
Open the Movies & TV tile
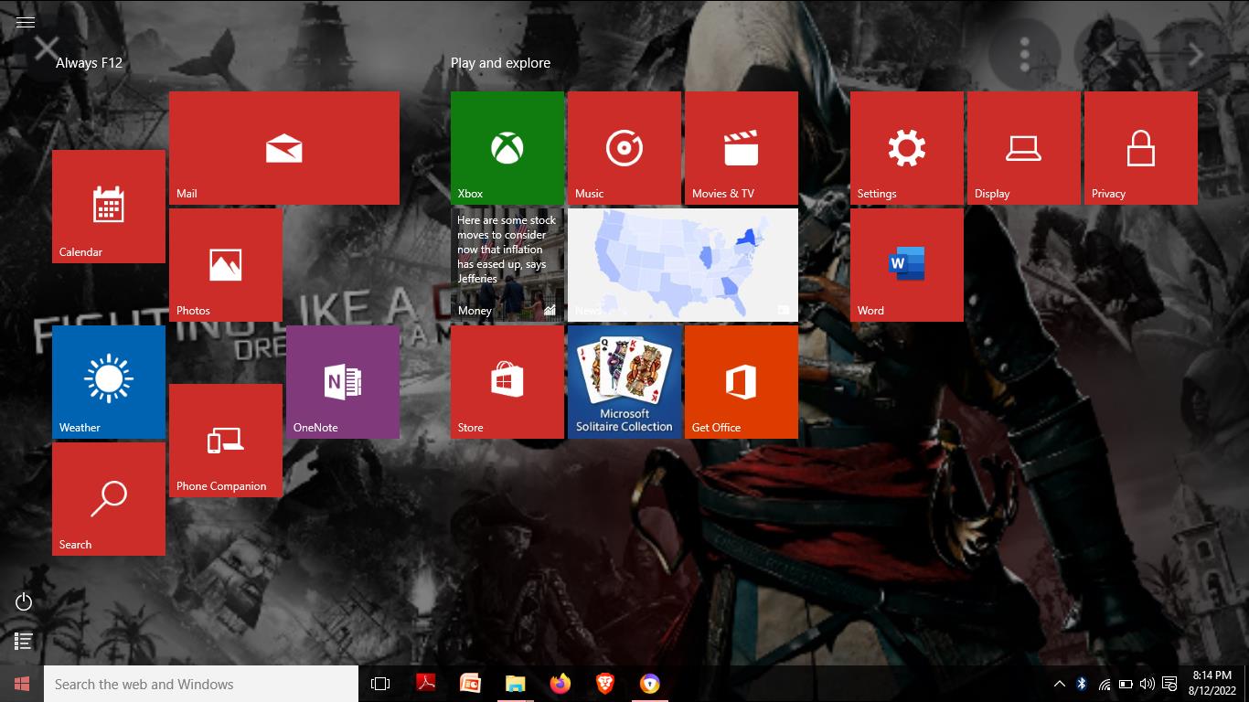pos(742,148)
